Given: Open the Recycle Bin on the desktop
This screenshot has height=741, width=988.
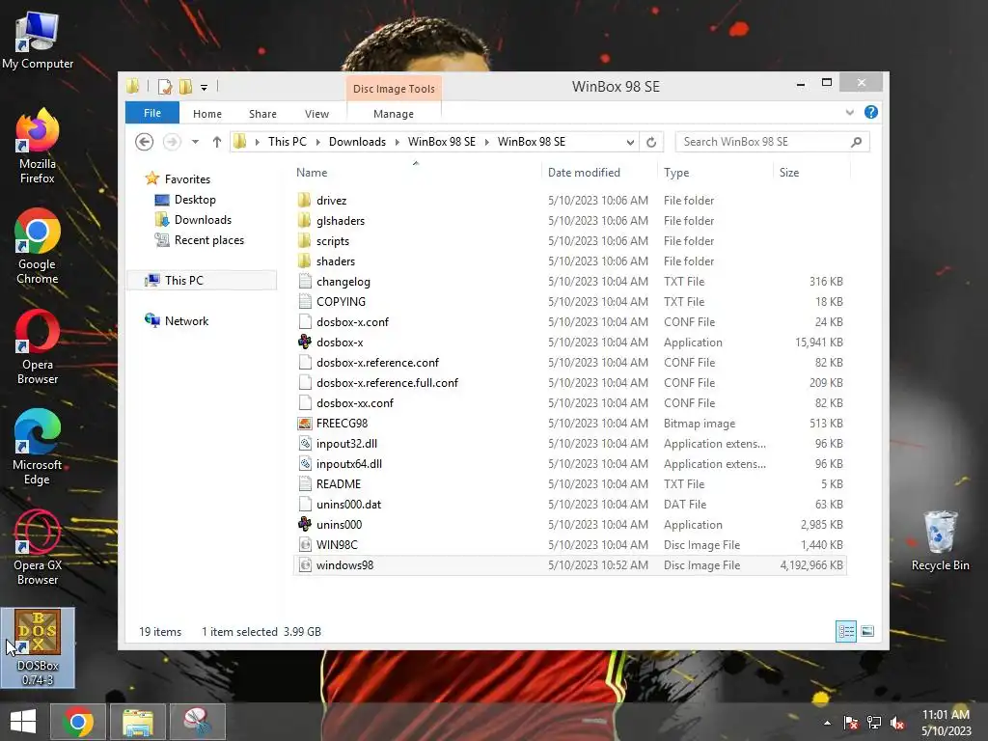Looking at the screenshot, I should pos(940,540).
